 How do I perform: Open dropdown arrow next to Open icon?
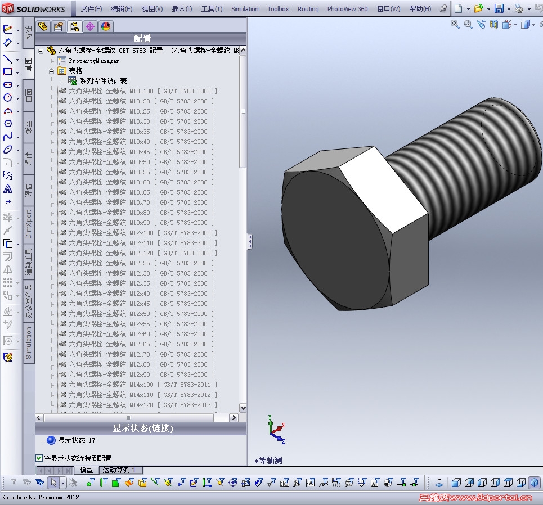coord(488,10)
